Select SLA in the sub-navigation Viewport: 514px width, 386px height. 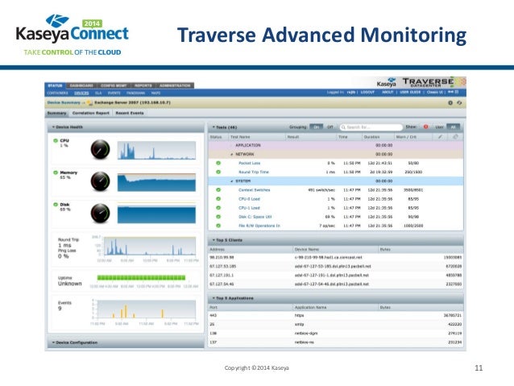click(x=98, y=93)
